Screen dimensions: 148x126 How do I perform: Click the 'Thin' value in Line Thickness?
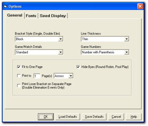[x=85, y=39]
